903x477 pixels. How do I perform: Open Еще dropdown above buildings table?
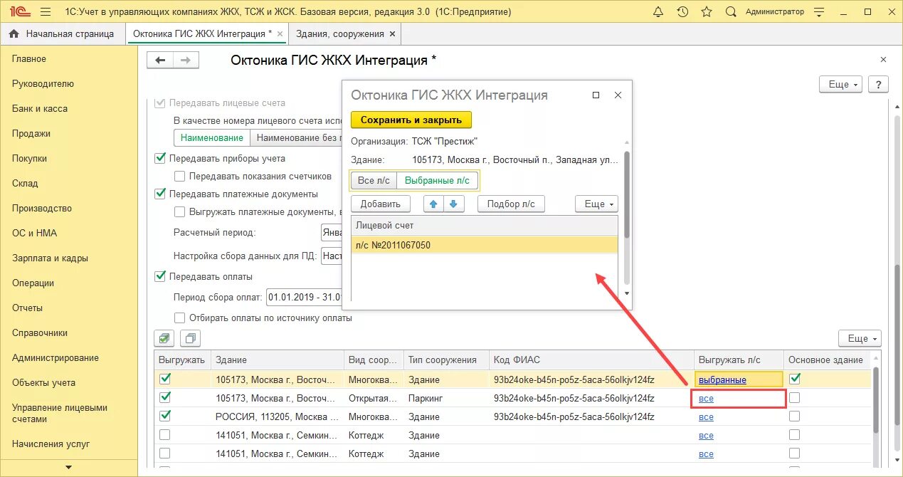click(860, 338)
